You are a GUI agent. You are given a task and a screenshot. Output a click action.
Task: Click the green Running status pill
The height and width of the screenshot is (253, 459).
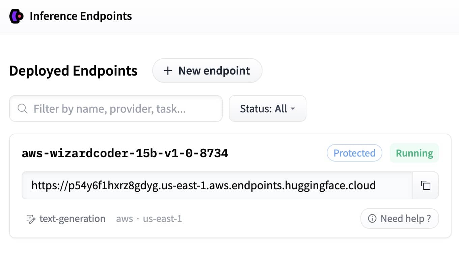414,153
